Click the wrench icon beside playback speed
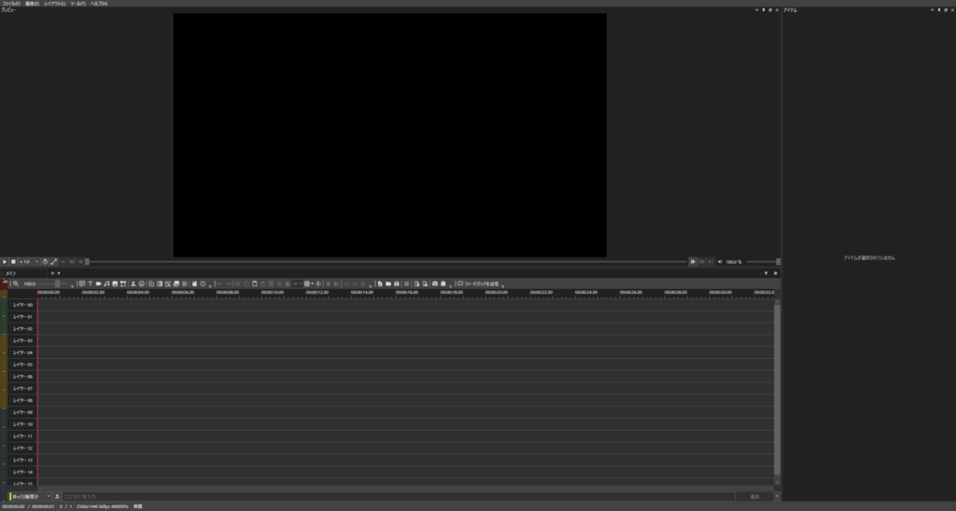The width and height of the screenshot is (956, 511). point(53,262)
